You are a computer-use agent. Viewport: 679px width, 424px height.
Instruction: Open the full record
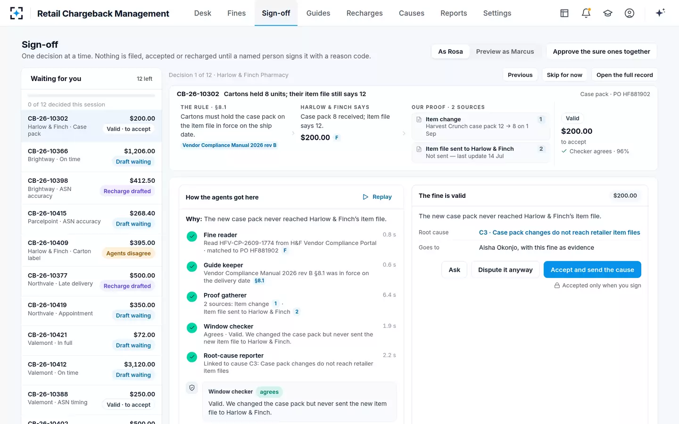624,75
